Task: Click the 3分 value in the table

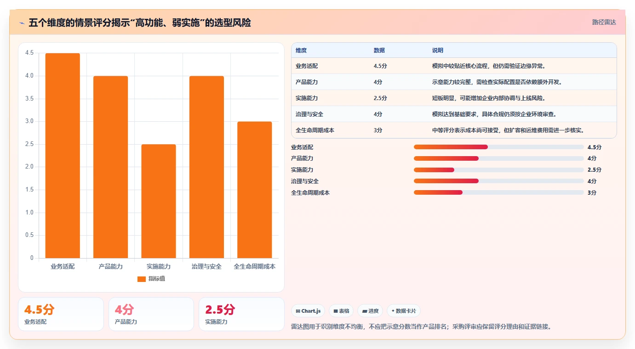Action: [378, 130]
